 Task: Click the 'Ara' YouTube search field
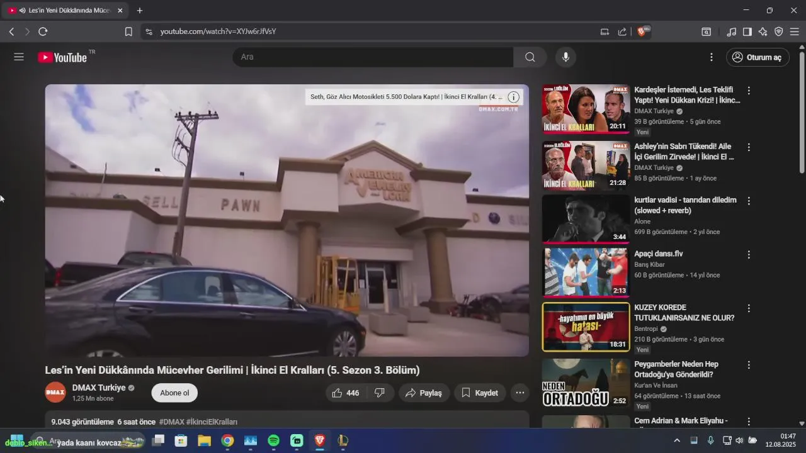pos(373,57)
